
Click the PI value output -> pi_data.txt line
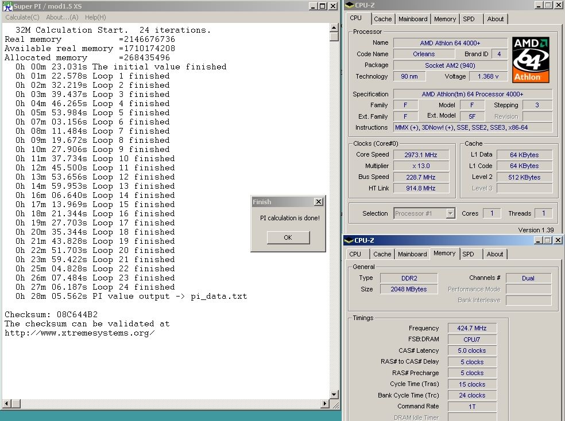[x=131, y=297]
